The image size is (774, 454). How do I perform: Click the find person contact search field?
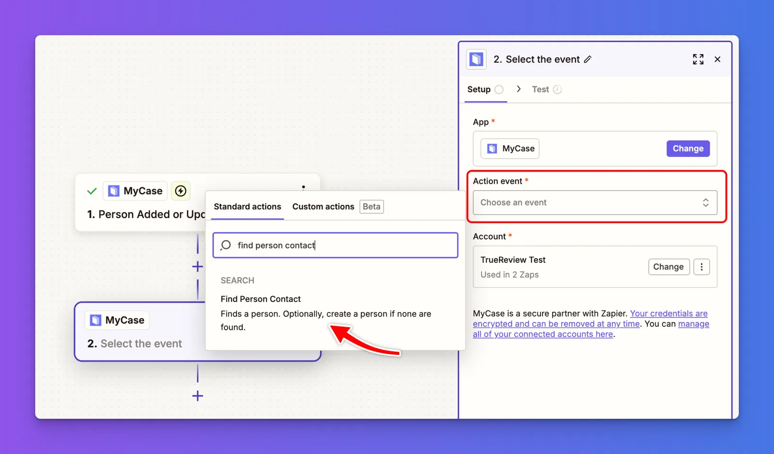[x=335, y=245]
